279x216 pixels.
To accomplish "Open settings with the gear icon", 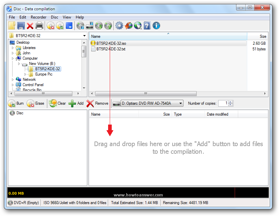I will pos(119,26).
